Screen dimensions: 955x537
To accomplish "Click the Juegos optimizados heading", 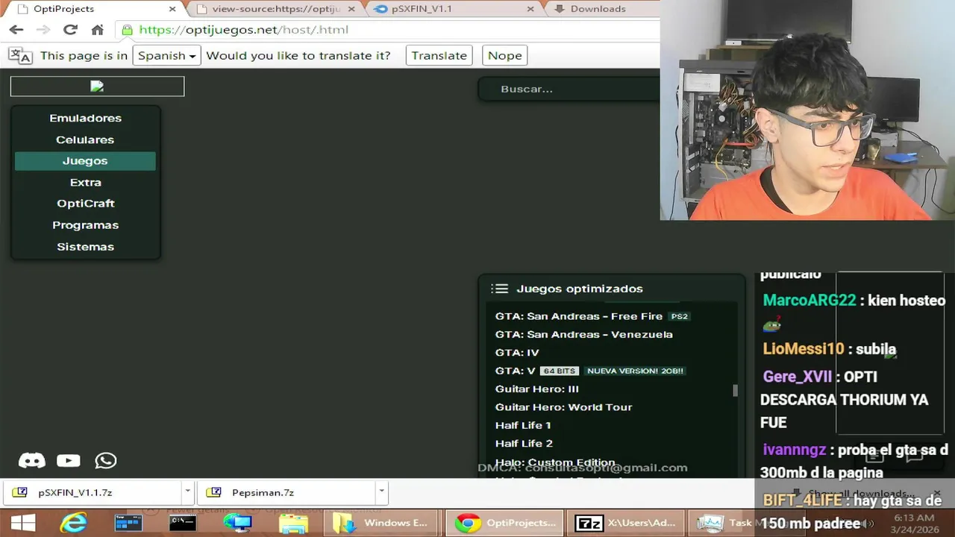I will tap(580, 289).
